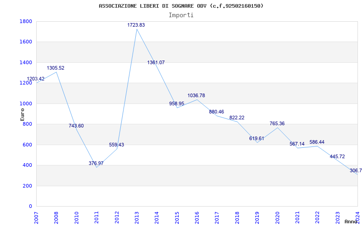The width and height of the screenshot is (362, 226).
Task: Select the 880.46 data label
Action: (217, 112)
